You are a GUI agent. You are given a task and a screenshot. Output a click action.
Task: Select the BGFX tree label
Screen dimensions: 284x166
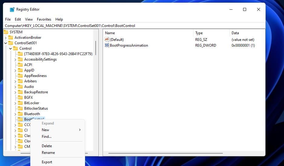pos(28,98)
